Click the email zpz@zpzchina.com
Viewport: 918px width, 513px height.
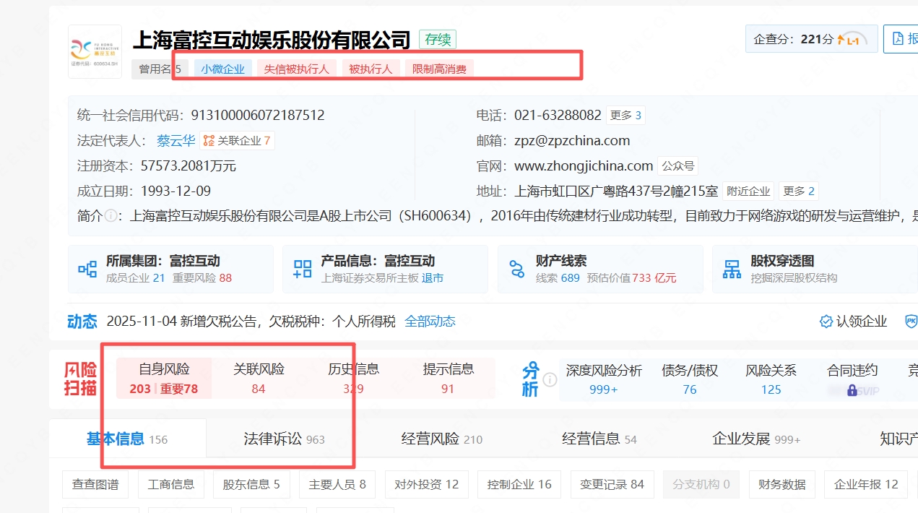click(x=572, y=141)
